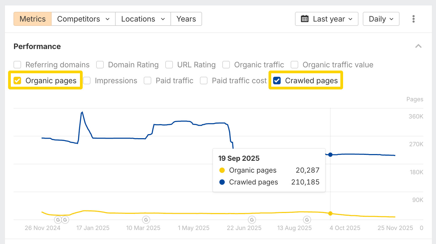Open the Last year date range dropdown

[327, 19]
